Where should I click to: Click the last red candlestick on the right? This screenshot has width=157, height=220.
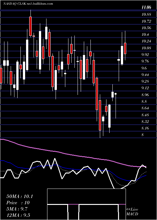[x=125, y=48]
